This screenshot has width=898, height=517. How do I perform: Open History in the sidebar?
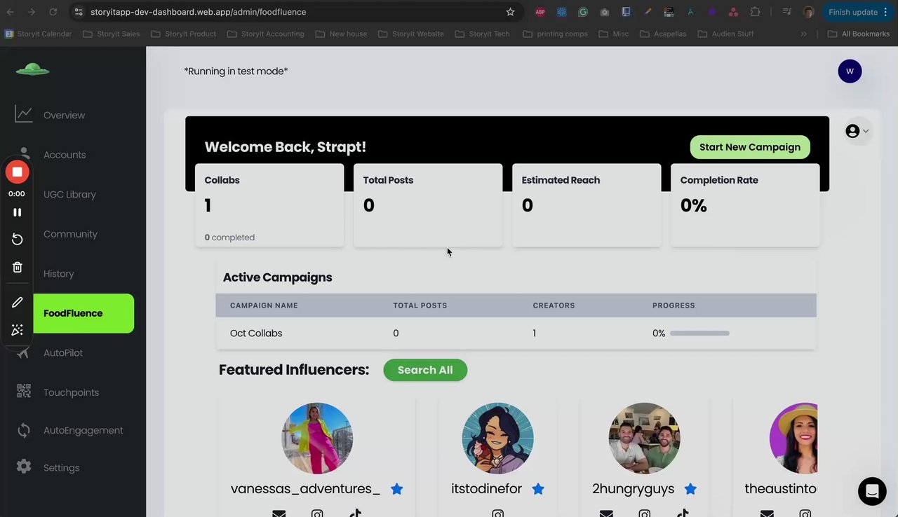tap(58, 274)
